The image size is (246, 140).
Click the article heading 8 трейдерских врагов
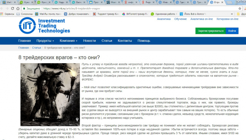click(59, 57)
